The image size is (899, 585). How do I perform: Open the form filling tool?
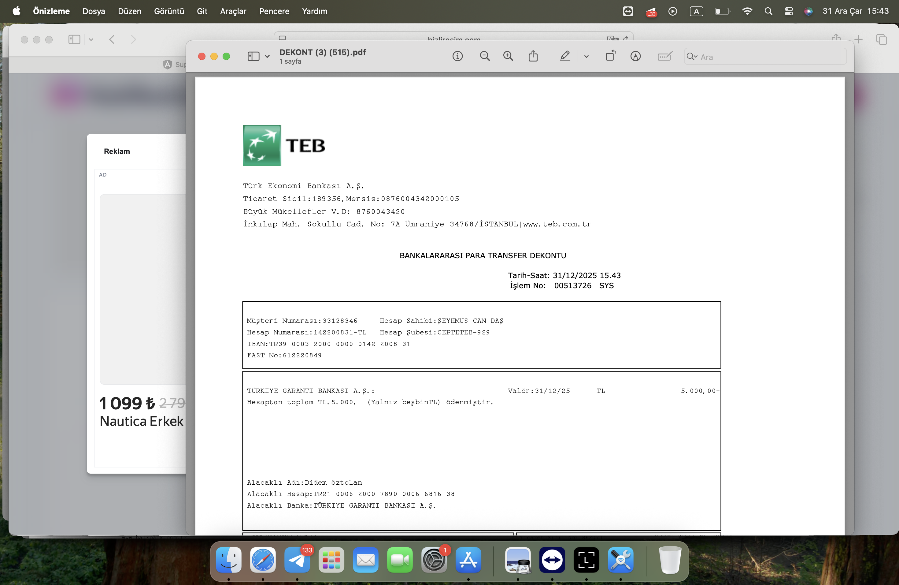click(x=664, y=56)
